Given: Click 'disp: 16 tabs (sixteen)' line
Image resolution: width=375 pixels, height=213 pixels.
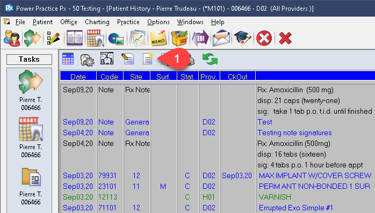Looking at the screenshot, I should pos(292,155).
